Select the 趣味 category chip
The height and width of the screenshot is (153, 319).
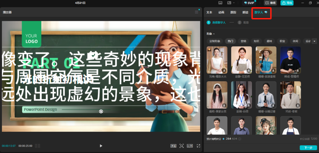point(269,41)
